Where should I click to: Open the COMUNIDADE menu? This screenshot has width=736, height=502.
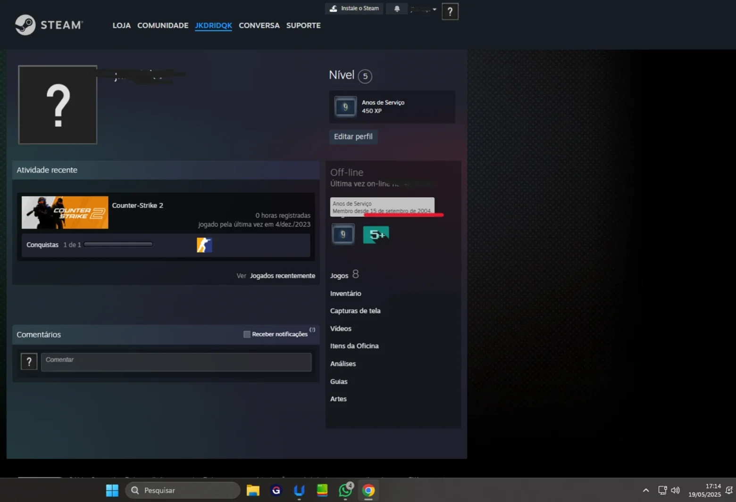[x=163, y=25]
